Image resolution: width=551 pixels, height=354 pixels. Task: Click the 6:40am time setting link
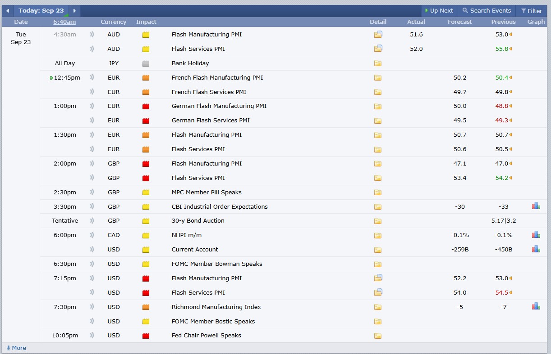tap(64, 22)
